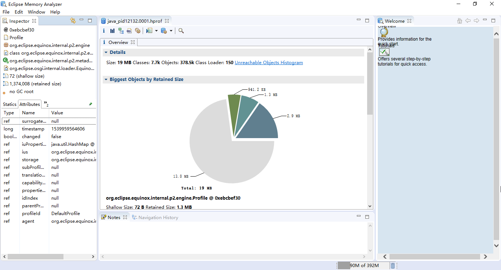Open run reports dropdown arrow

pyautogui.click(x=156, y=31)
